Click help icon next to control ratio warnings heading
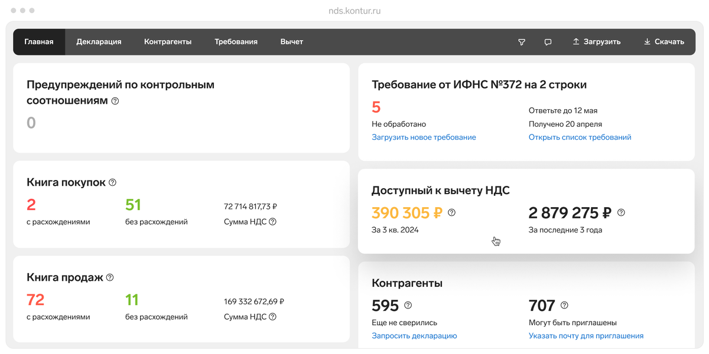Screen dimensions: 709x354 [115, 101]
